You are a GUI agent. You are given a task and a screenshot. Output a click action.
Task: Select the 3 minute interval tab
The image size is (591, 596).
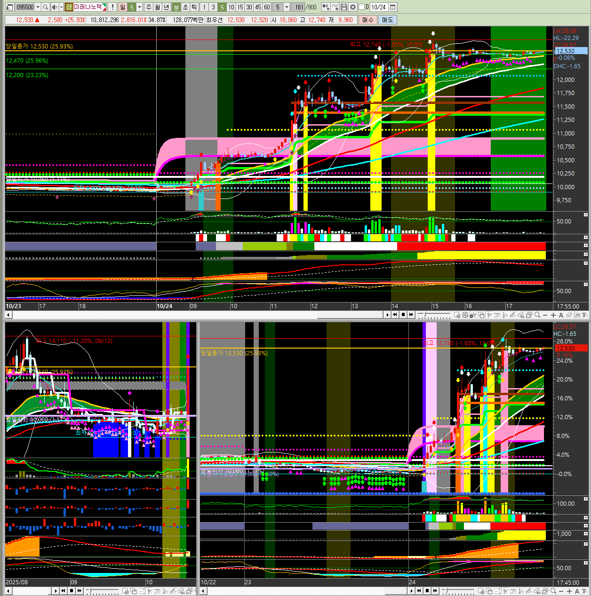213,7
